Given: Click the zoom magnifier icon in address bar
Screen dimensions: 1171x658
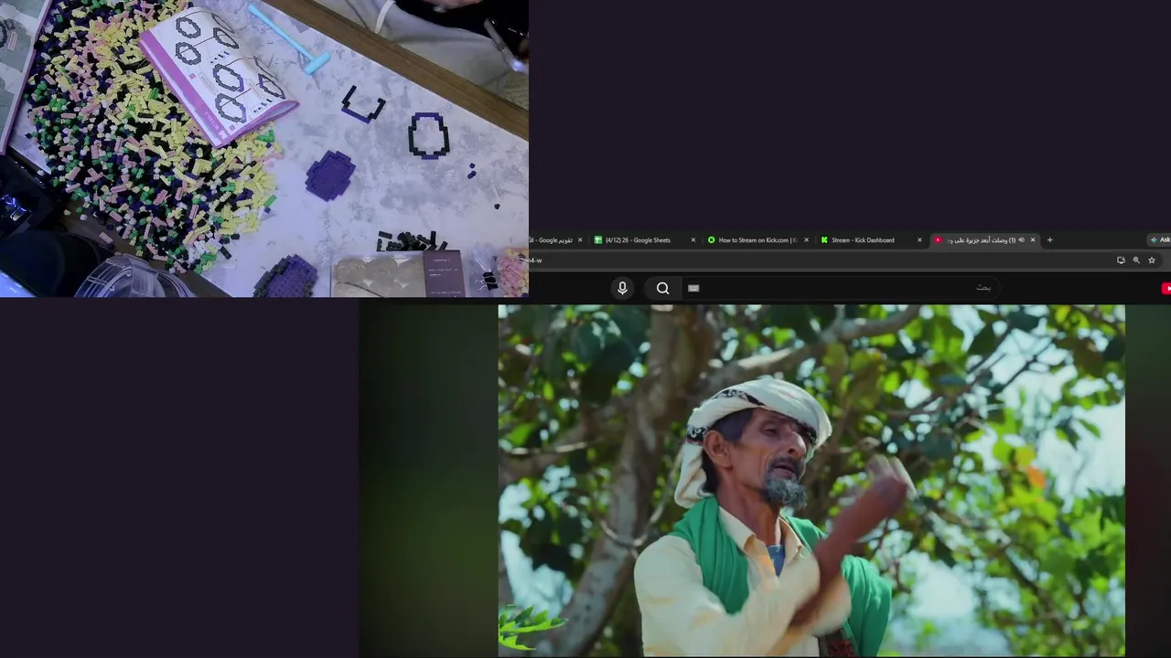Looking at the screenshot, I should click(x=1136, y=260).
